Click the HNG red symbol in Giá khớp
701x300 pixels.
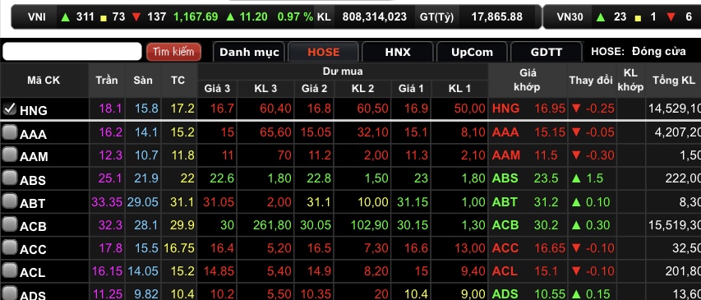pos(505,108)
